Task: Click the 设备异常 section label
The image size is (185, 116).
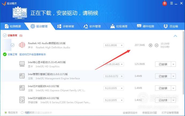Action: point(12,35)
